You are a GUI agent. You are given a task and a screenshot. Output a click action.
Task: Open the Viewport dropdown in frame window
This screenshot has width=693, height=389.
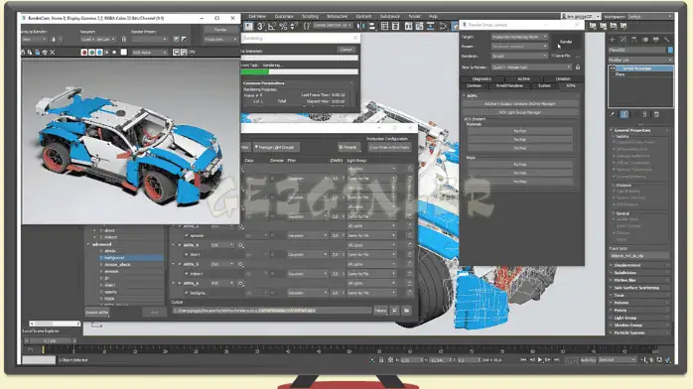click(x=98, y=40)
